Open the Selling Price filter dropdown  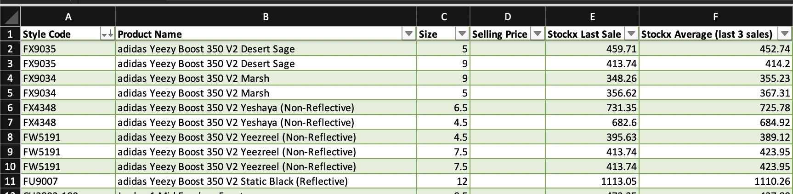537,34
